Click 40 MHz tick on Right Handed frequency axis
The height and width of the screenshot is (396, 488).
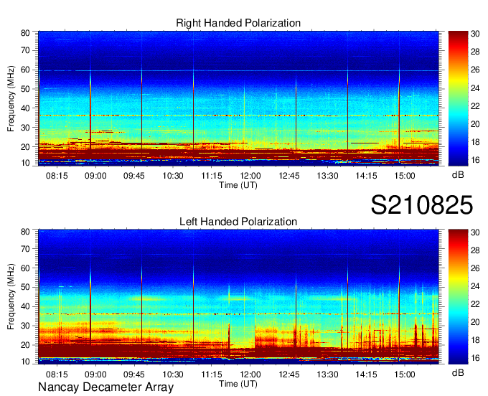tap(25, 108)
